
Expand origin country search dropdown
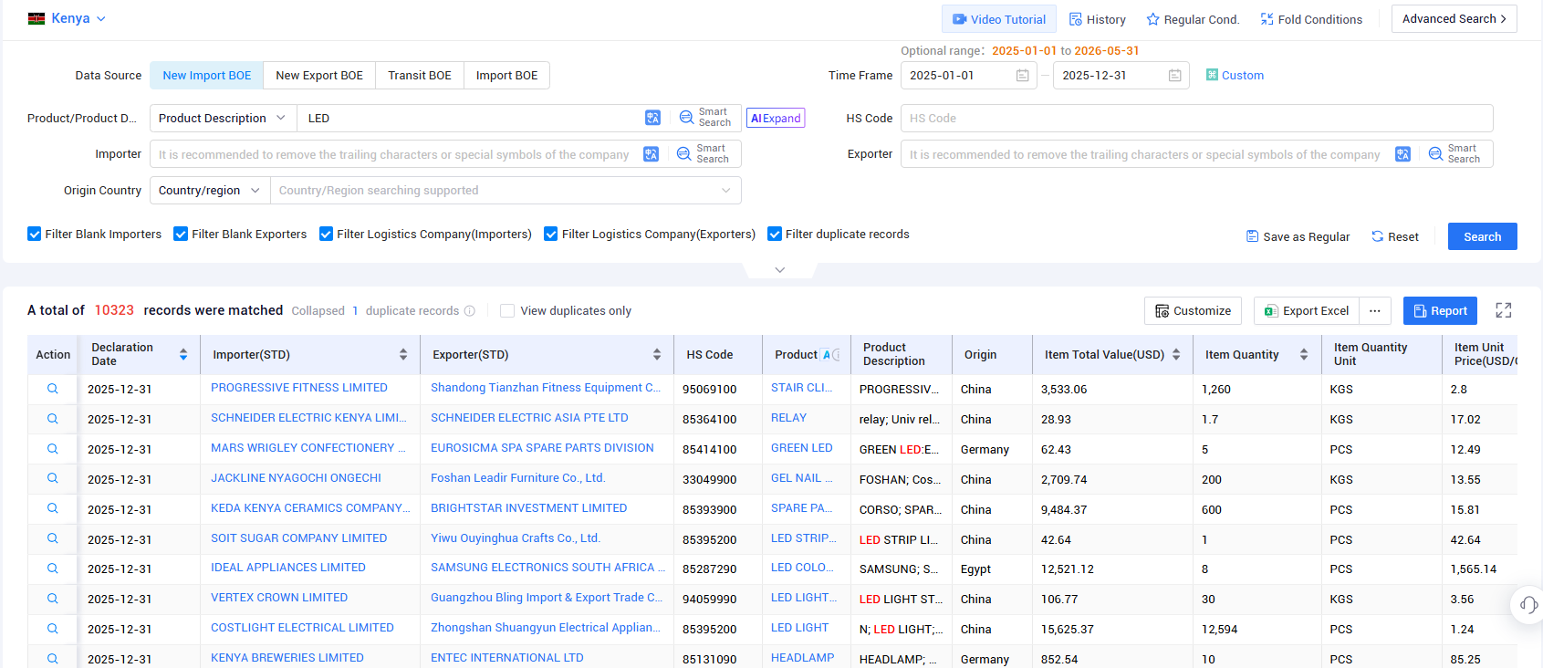726,191
